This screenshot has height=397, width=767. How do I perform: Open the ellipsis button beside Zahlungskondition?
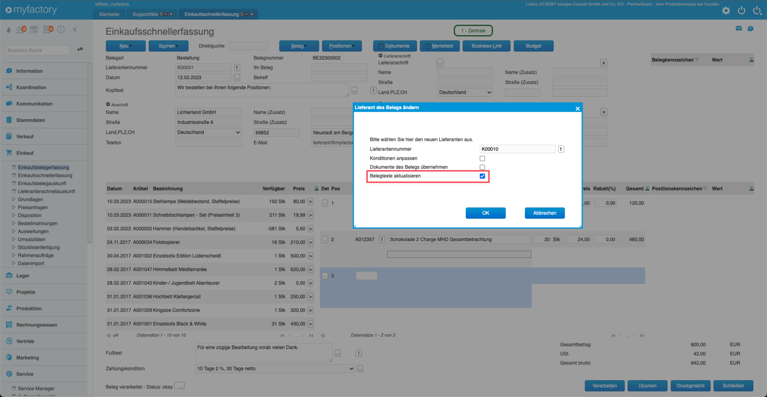coord(360,369)
